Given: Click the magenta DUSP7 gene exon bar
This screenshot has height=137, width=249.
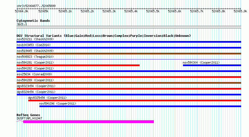Looking at the screenshot, I should [x=88, y=122].
